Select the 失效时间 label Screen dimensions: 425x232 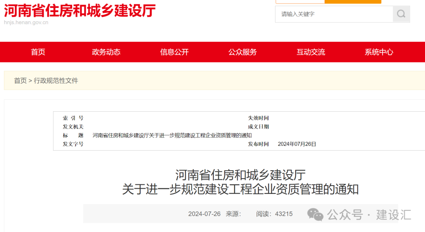tap(258, 118)
